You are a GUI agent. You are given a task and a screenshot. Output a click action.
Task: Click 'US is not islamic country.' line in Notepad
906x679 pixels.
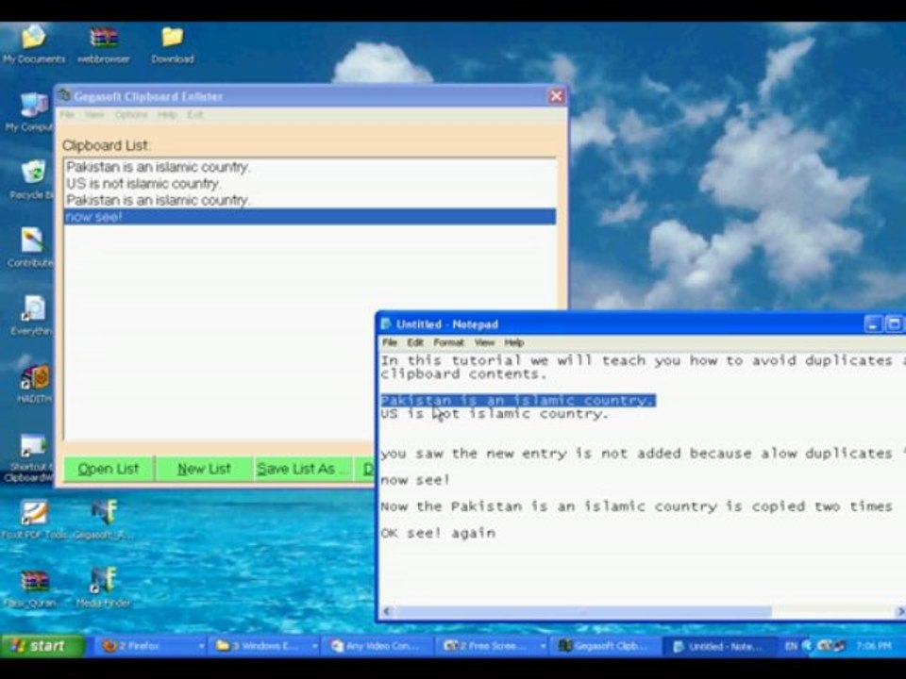pos(495,414)
